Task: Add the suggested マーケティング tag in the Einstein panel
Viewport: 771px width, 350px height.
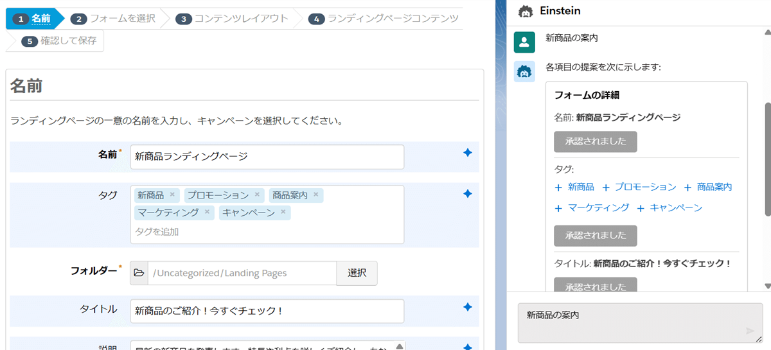Action: (x=592, y=207)
